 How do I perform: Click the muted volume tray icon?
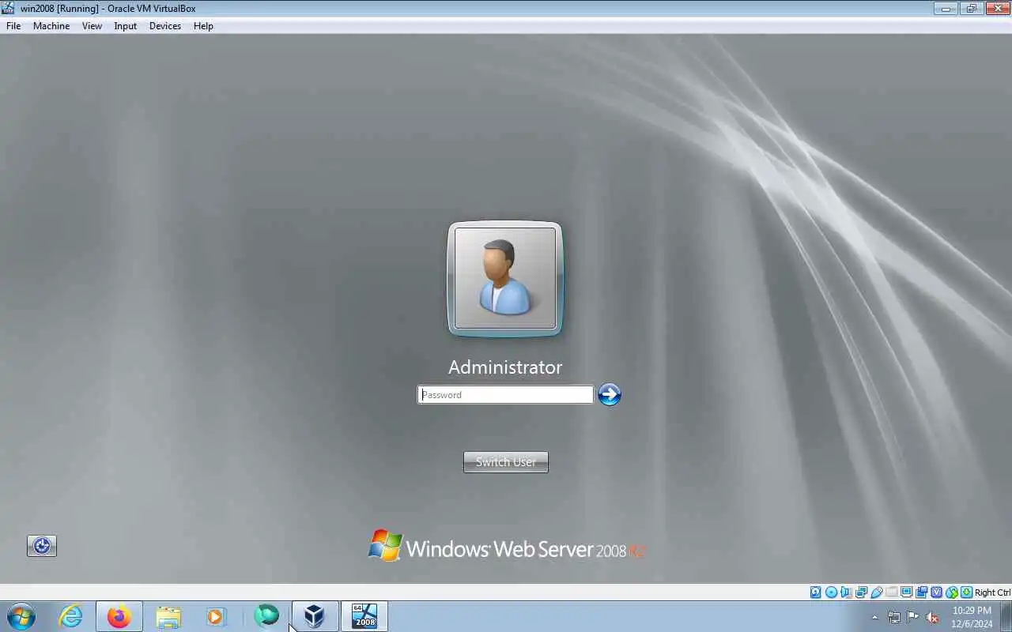click(x=933, y=617)
